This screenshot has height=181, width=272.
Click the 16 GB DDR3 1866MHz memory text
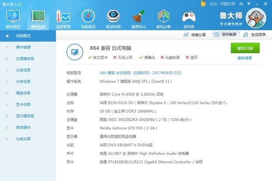[128, 111]
